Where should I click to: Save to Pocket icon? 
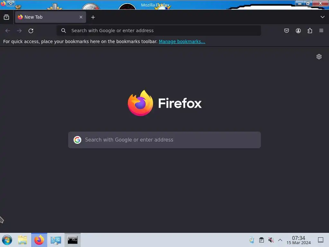click(287, 31)
